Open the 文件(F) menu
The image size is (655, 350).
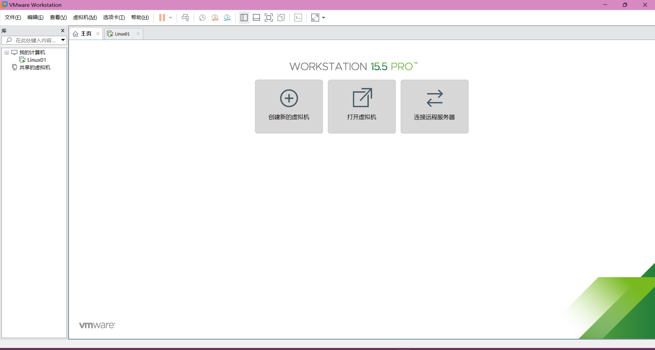13,17
